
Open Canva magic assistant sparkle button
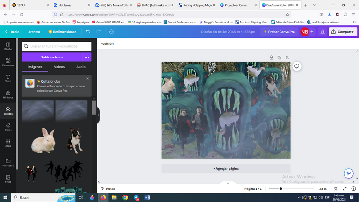coord(348,173)
